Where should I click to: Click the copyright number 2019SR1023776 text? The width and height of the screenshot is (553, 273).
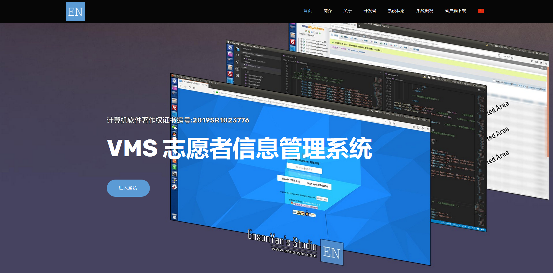(221, 120)
